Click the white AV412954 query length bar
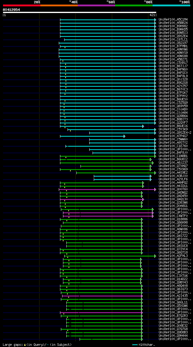This screenshot has height=347, width=193. (79, 12)
